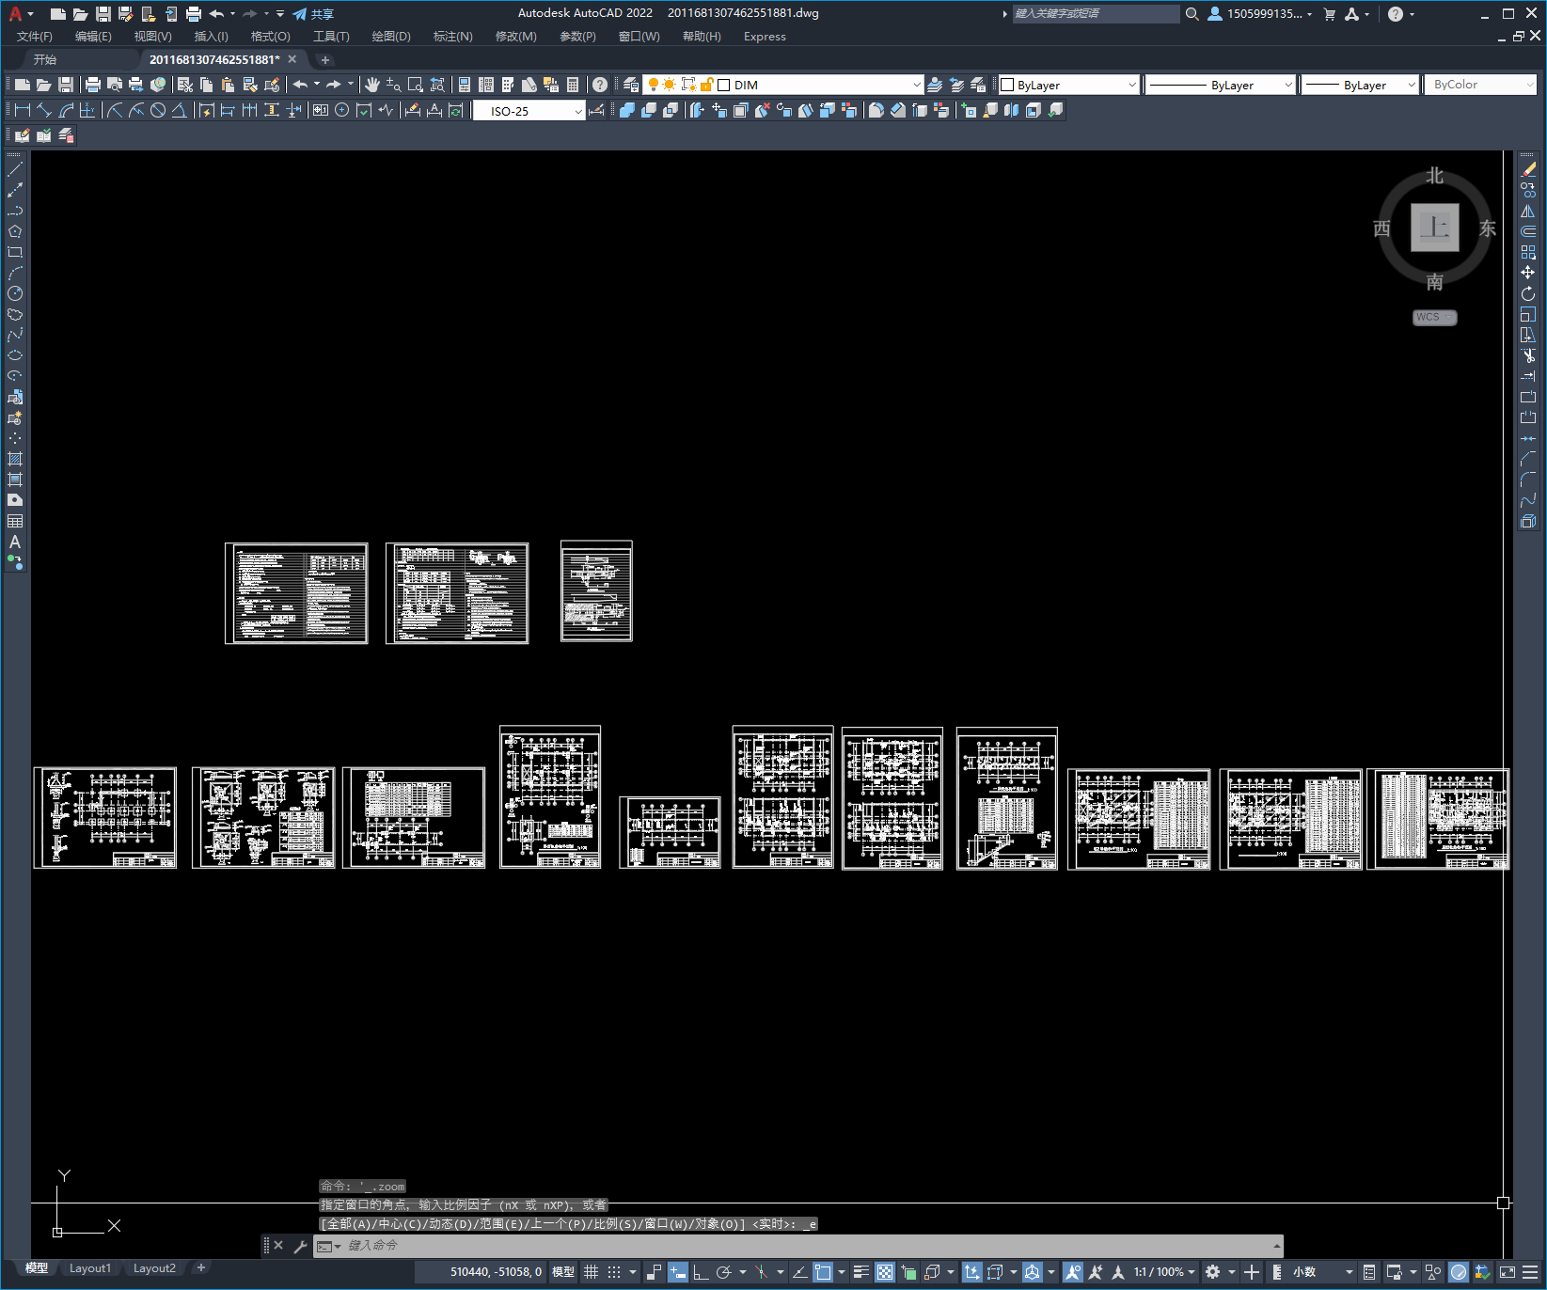Select the Trim modify tool
The height and width of the screenshot is (1290, 1547).
pyautogui.click(x=1528, y=355)
